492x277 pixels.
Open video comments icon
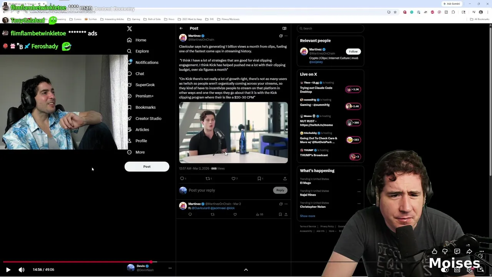(457, 252)
